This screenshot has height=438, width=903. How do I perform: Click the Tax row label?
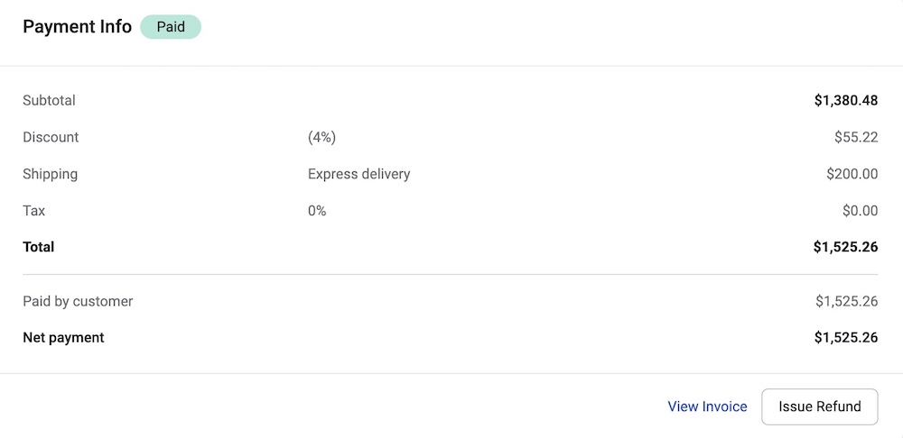pyautogui.click(x=33, y=211)
